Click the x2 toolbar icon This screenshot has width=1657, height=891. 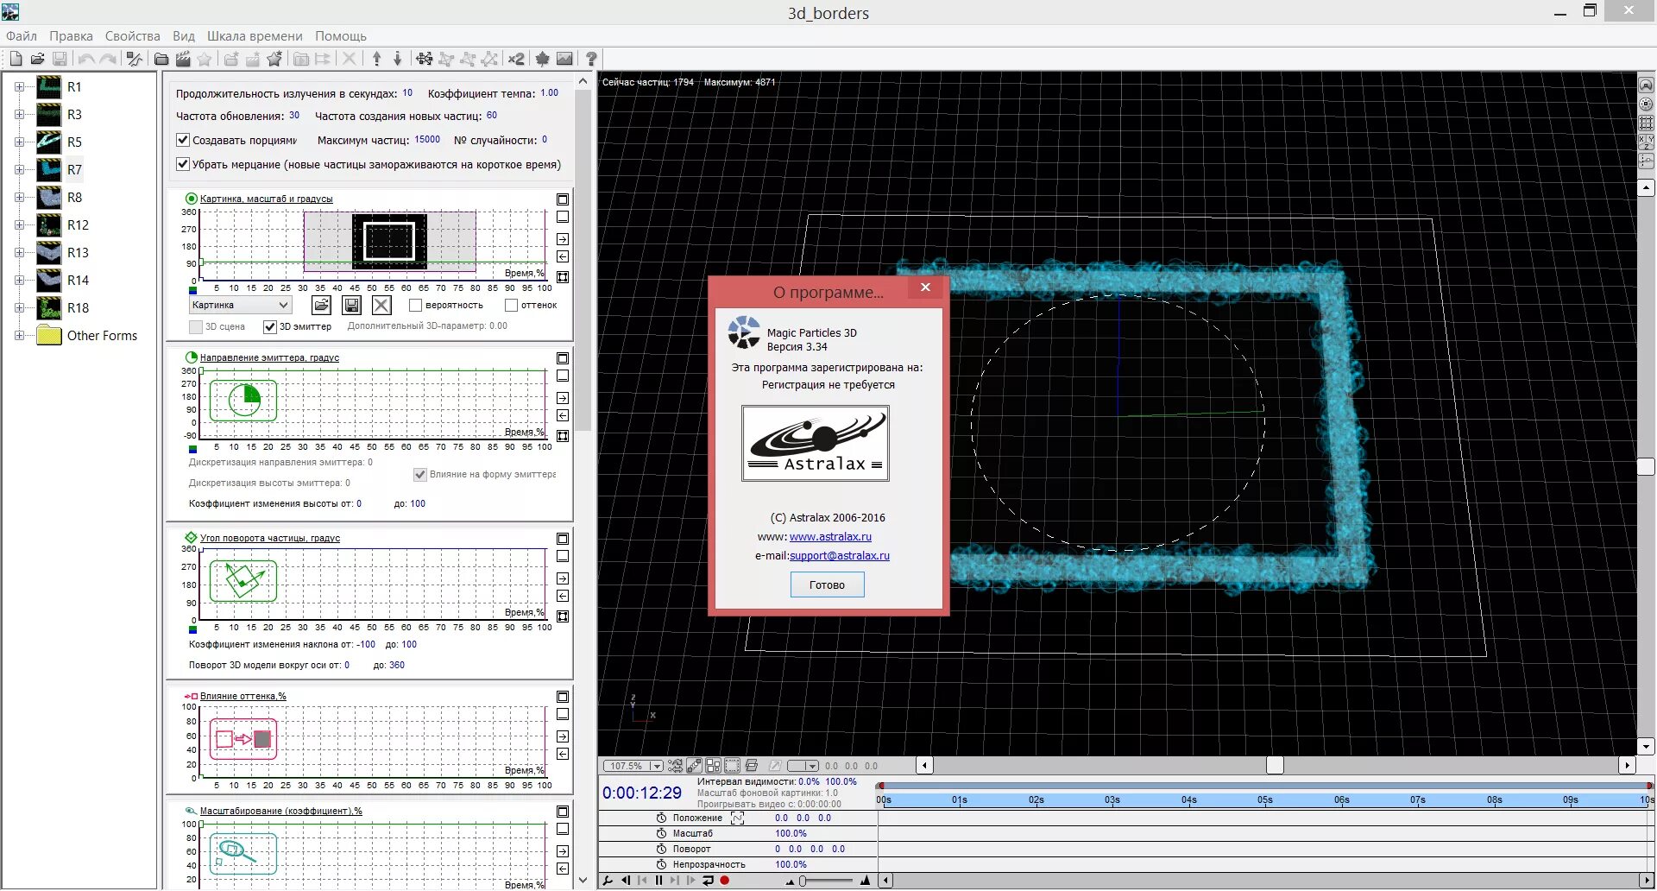(516, 59)
